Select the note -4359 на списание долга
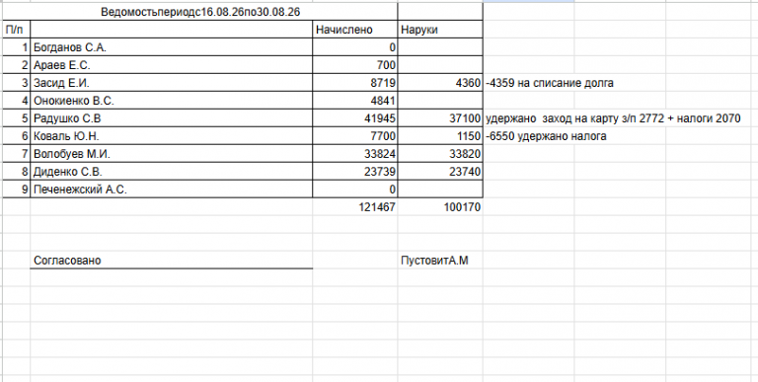758x382 pixels. [x=550, y=83]
